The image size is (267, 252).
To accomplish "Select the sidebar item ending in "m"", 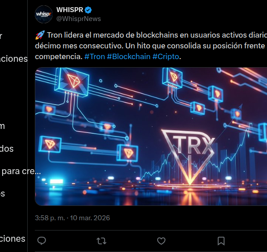I will (2, 126).
